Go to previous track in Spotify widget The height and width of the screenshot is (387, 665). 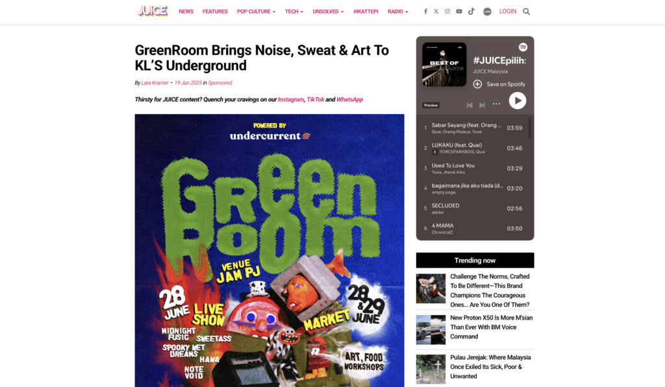470,105
